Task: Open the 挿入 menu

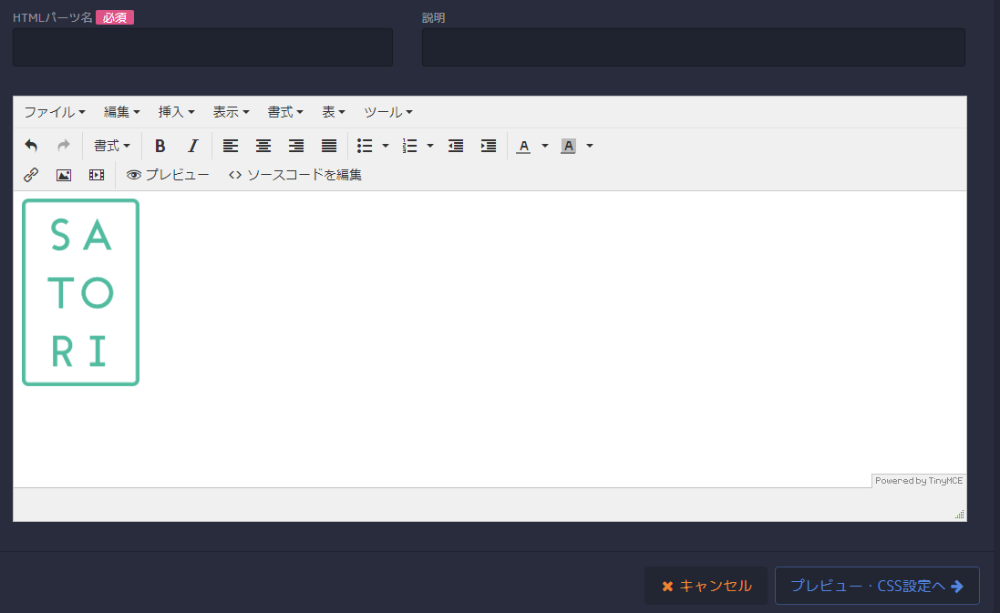Action: [176, 112]
